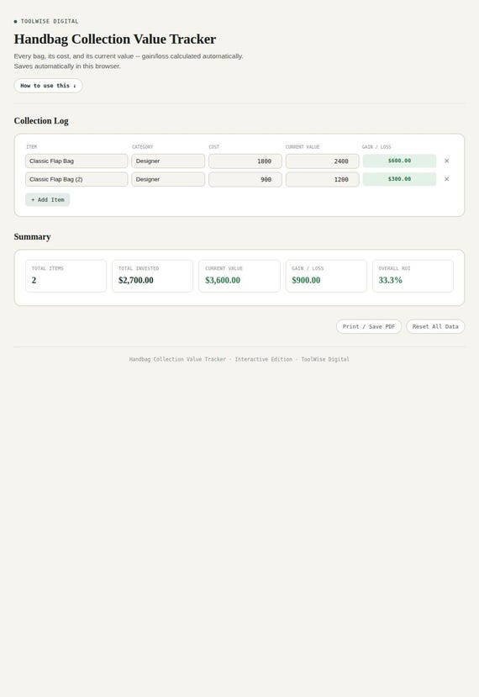Image resolution: width=479 pixels, height=697 pixels.
Task: Click the ITEM column header
Action: click(32, 146)
